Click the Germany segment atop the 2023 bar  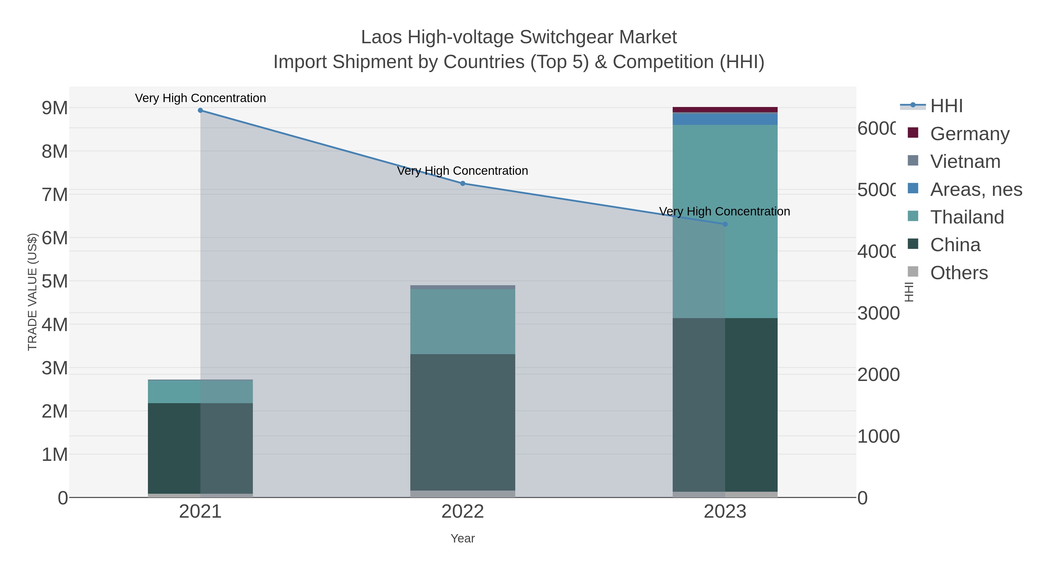coord(725,110)
